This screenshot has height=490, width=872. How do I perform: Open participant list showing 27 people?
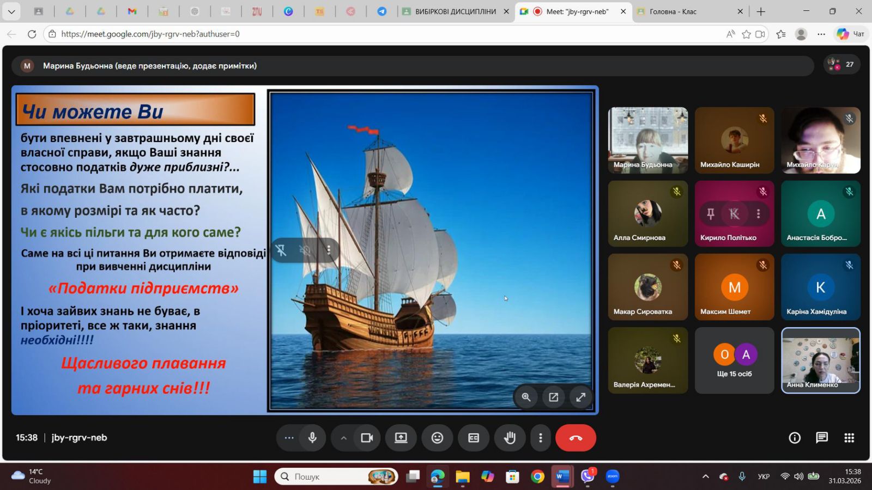pyautogui.click(x=842, y=64)
